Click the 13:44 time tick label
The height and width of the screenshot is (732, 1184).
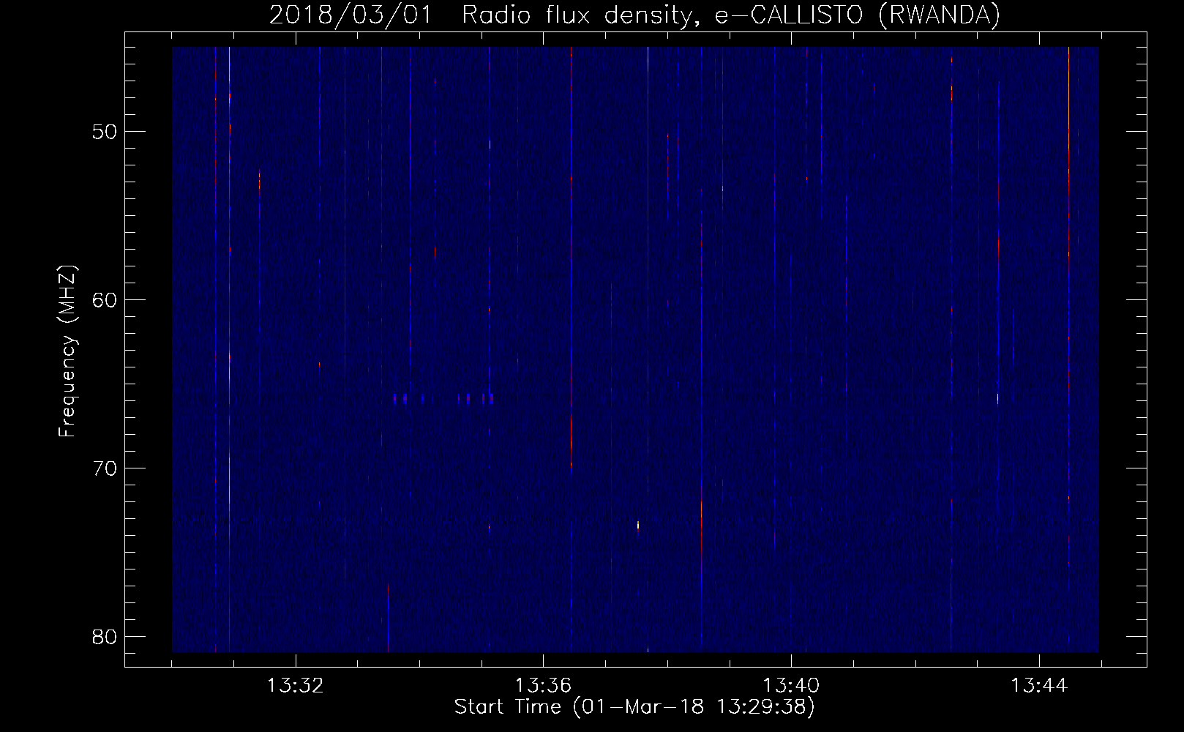[x=1039, y=686]
